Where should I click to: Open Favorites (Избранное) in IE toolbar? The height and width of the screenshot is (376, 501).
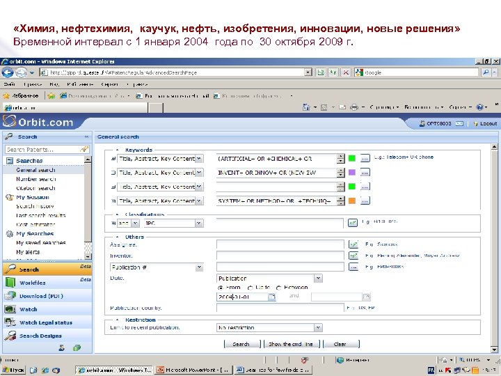[x=21, y=95]
